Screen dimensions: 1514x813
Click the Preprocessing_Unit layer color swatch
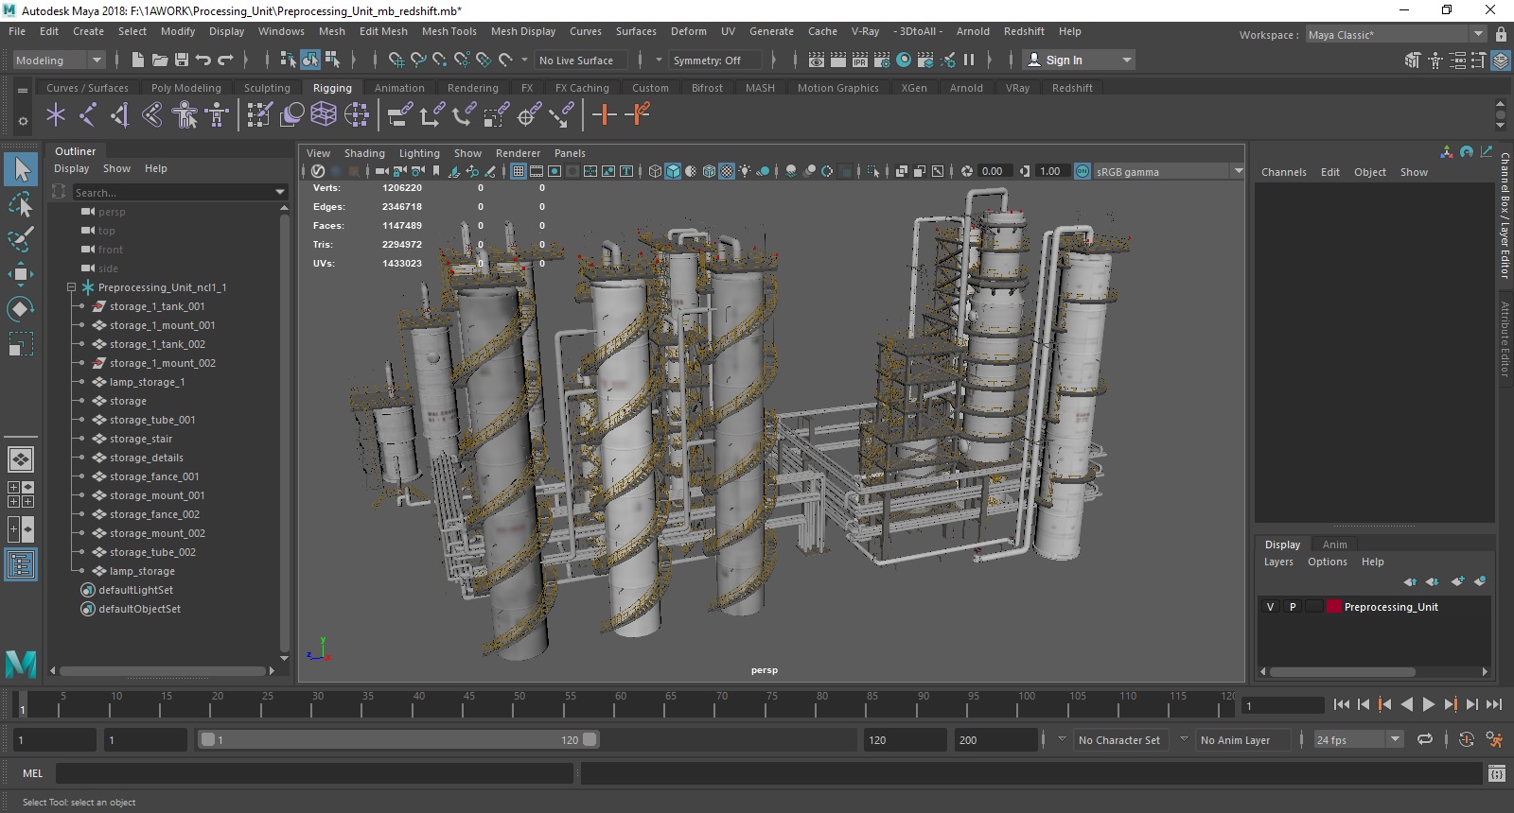click(1333, 607)
